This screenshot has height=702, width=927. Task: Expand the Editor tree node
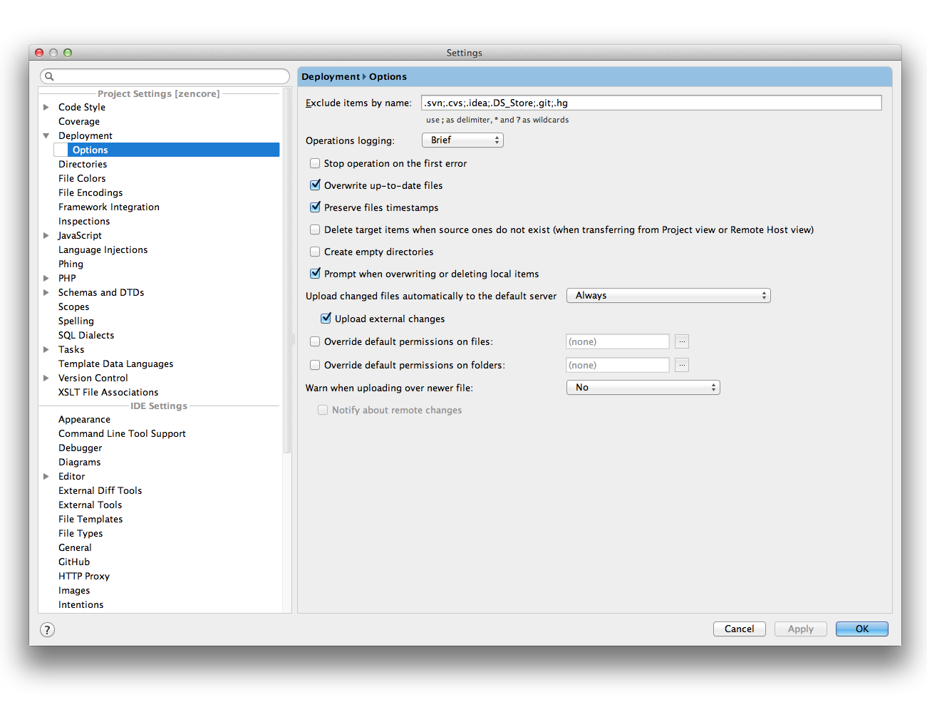click(46, 476)
